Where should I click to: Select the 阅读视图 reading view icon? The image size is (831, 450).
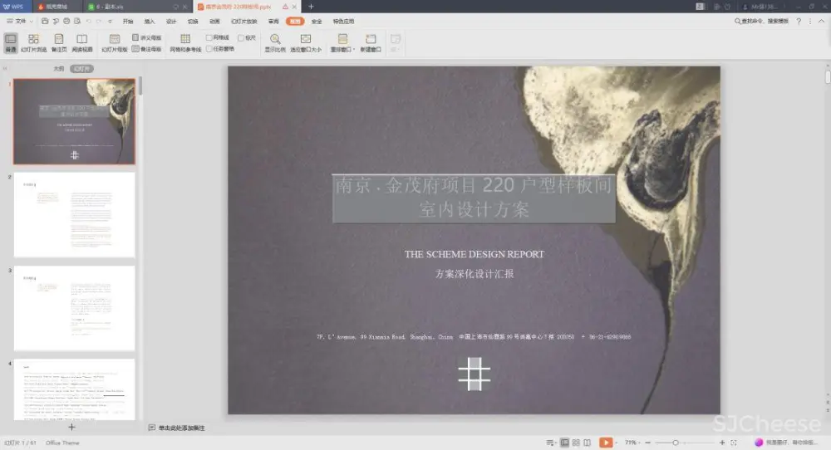[81, 43]
